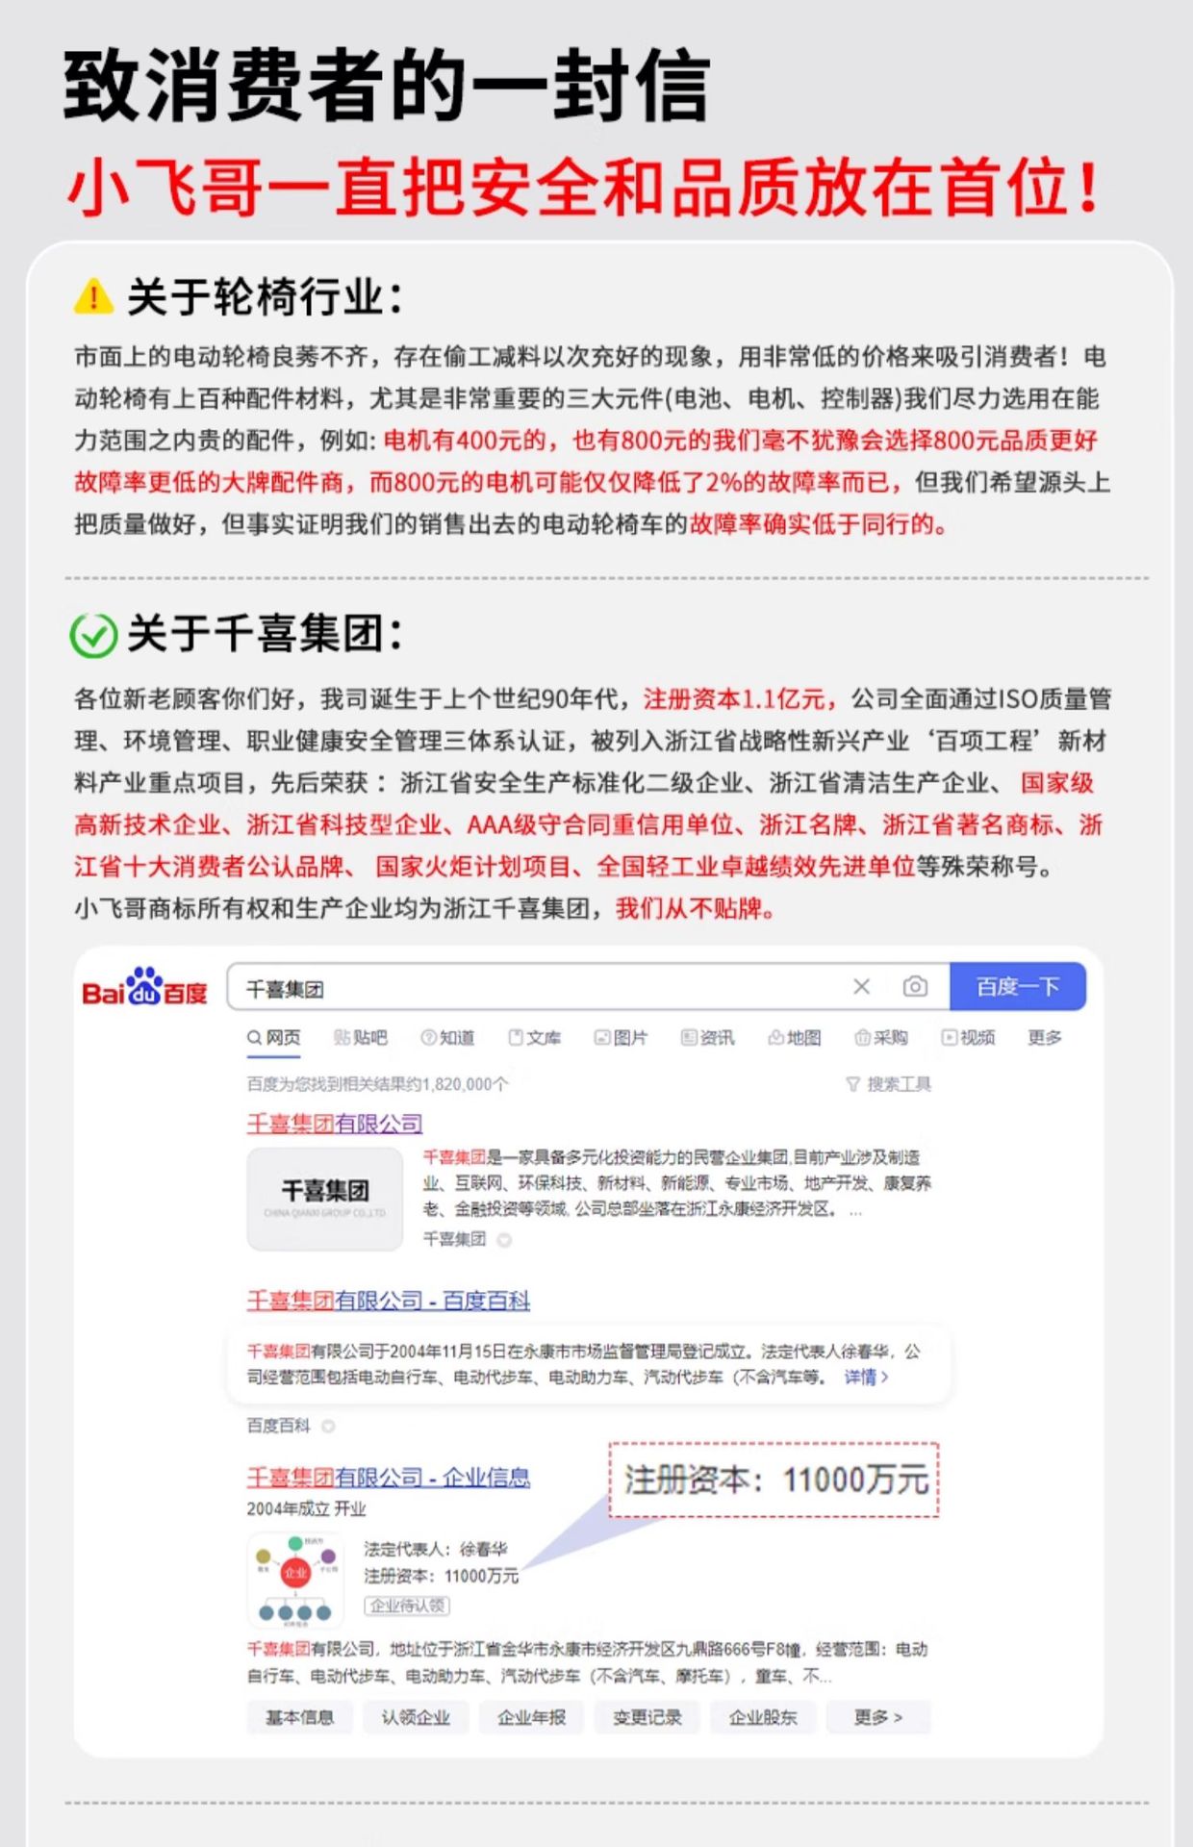Open camera image search icon
The height and width of the screenshot is (1847, 1193).
tap(915, 986)
